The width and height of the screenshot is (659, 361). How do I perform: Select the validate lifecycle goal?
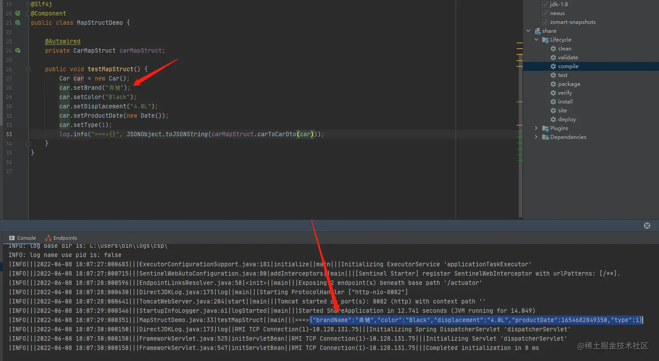[568, 58]
